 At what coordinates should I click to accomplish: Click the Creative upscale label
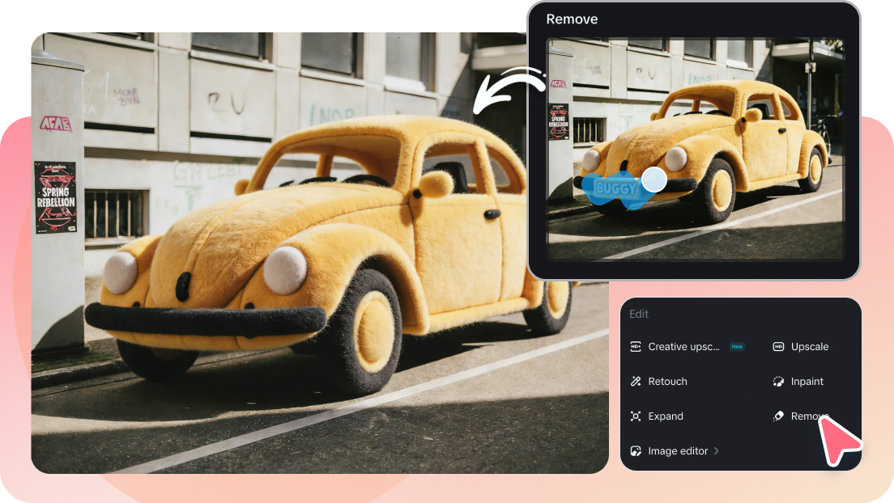point(683,346)
